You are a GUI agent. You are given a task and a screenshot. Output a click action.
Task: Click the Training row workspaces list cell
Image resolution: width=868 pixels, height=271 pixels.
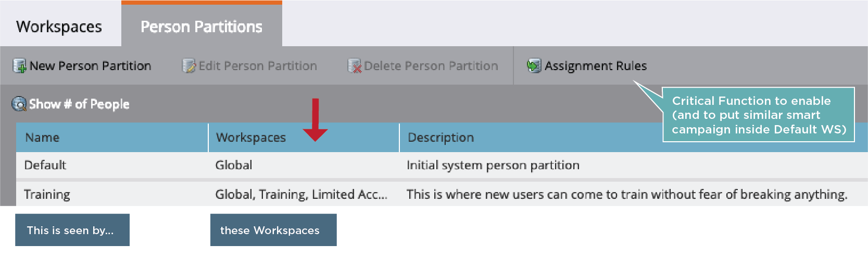point(301,194)
